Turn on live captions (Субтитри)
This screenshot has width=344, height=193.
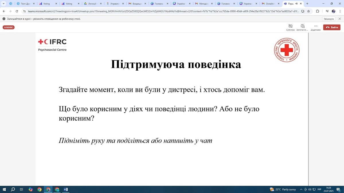pos(290,27)
